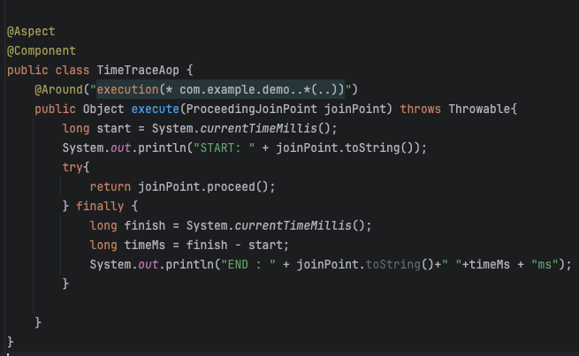This screenshot has height=356, width=579.
Task: Click the @Around annotation
Action: (x=58, y=89)
